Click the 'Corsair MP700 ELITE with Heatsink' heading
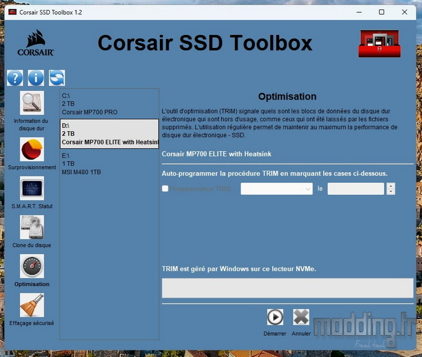 216,154
